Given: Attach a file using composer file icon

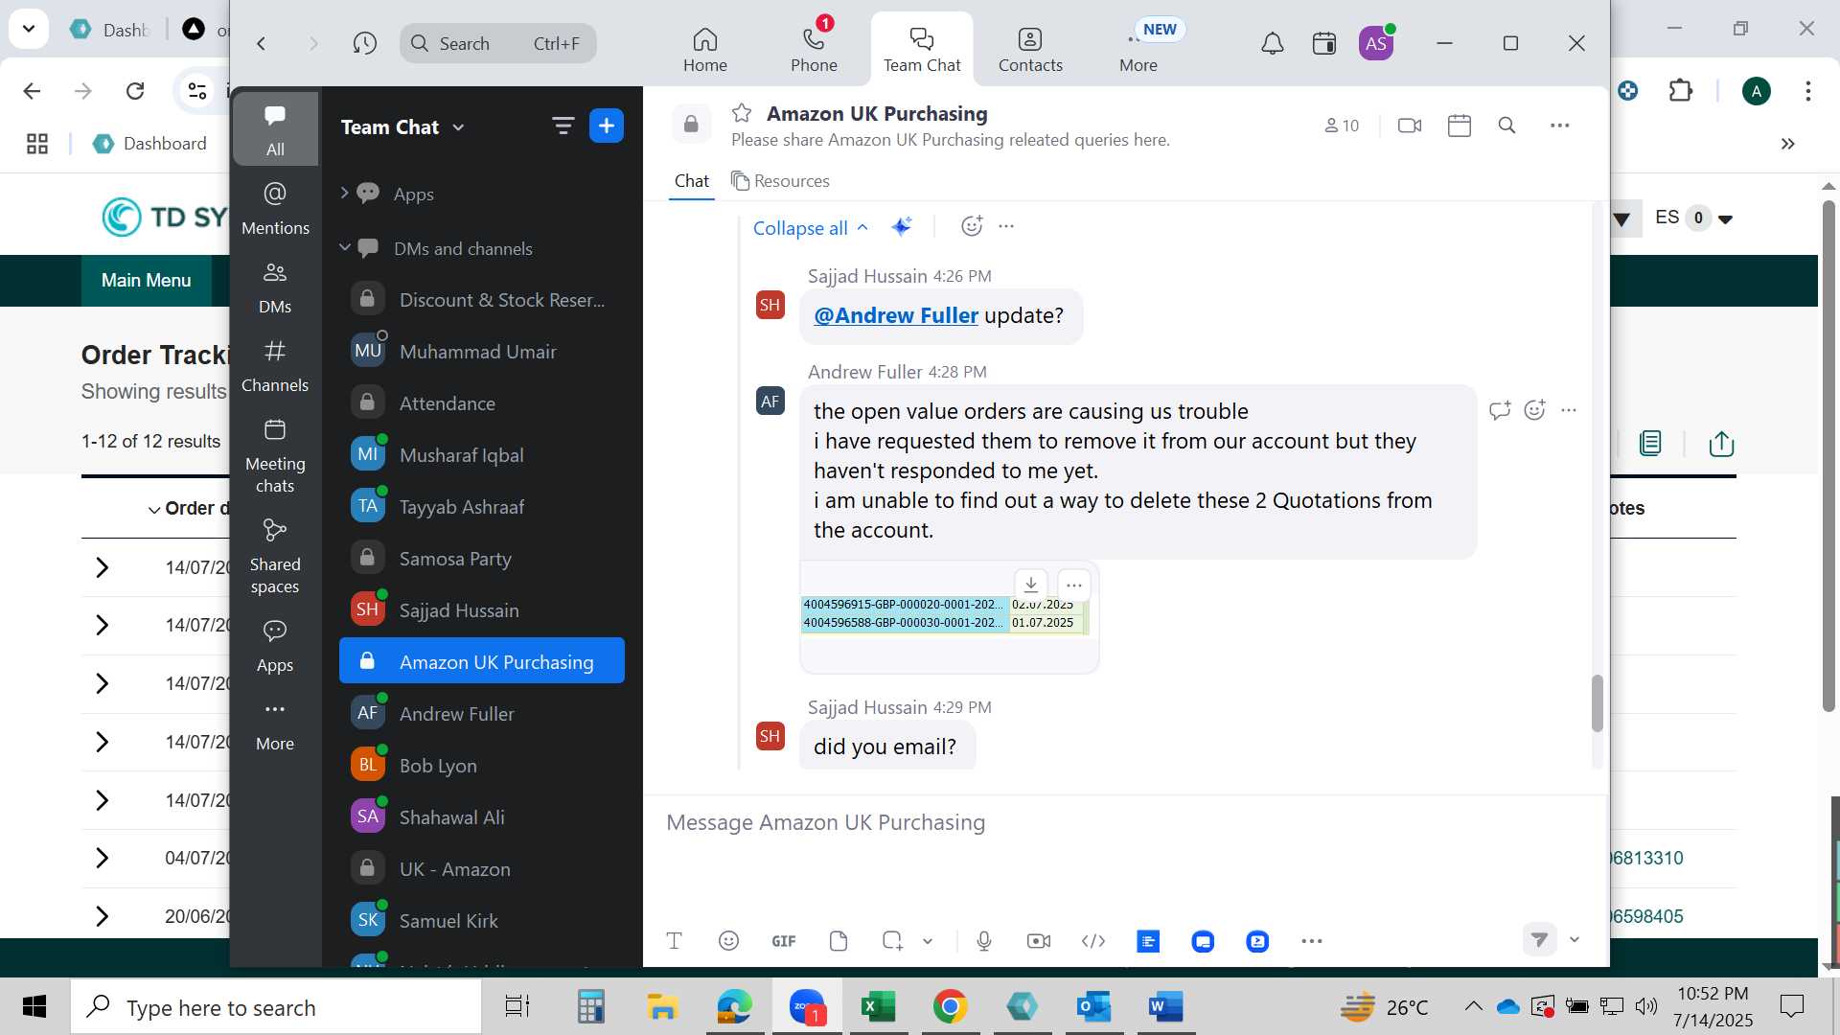Looking at the screenshot, I should 839,941.
